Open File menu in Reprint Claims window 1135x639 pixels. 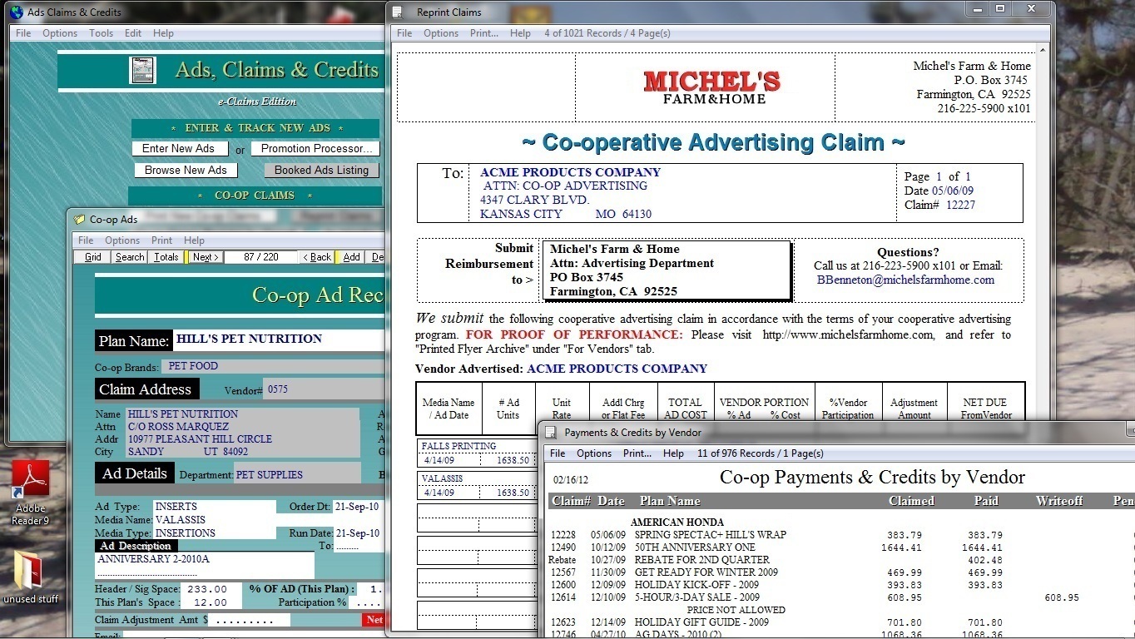coord(404,33)
